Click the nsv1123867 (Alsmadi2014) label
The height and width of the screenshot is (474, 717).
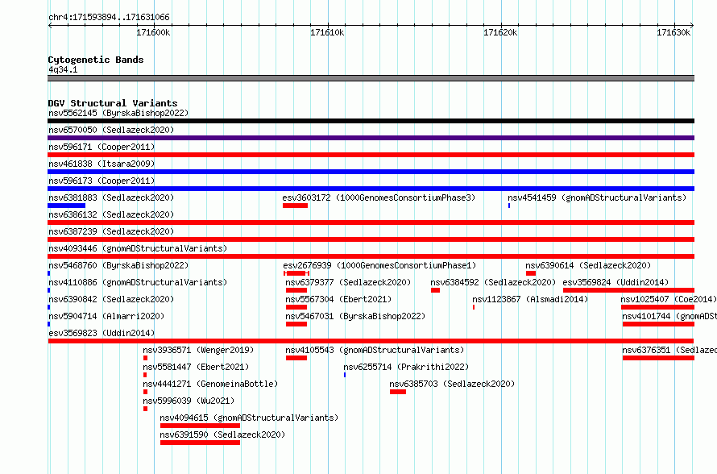click(x=530, y=299)
